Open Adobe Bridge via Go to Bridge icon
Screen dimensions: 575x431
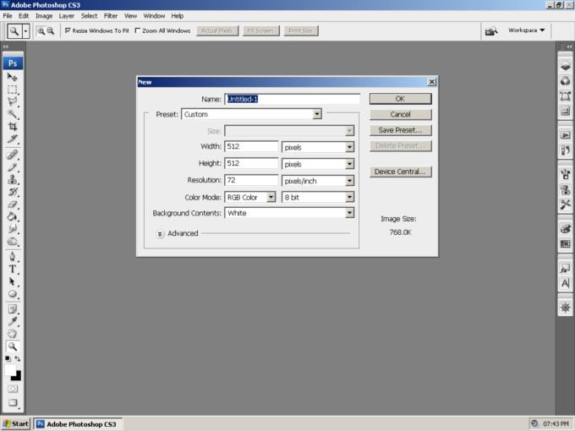491,31
